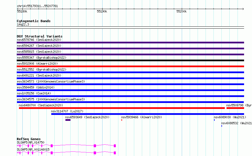Open variant label nsv1035158 (Coe2014)

(34, 93)
